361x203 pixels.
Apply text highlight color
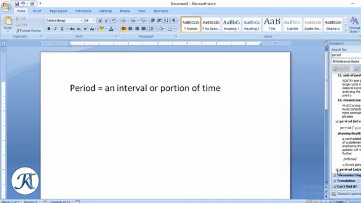(102, 29)
